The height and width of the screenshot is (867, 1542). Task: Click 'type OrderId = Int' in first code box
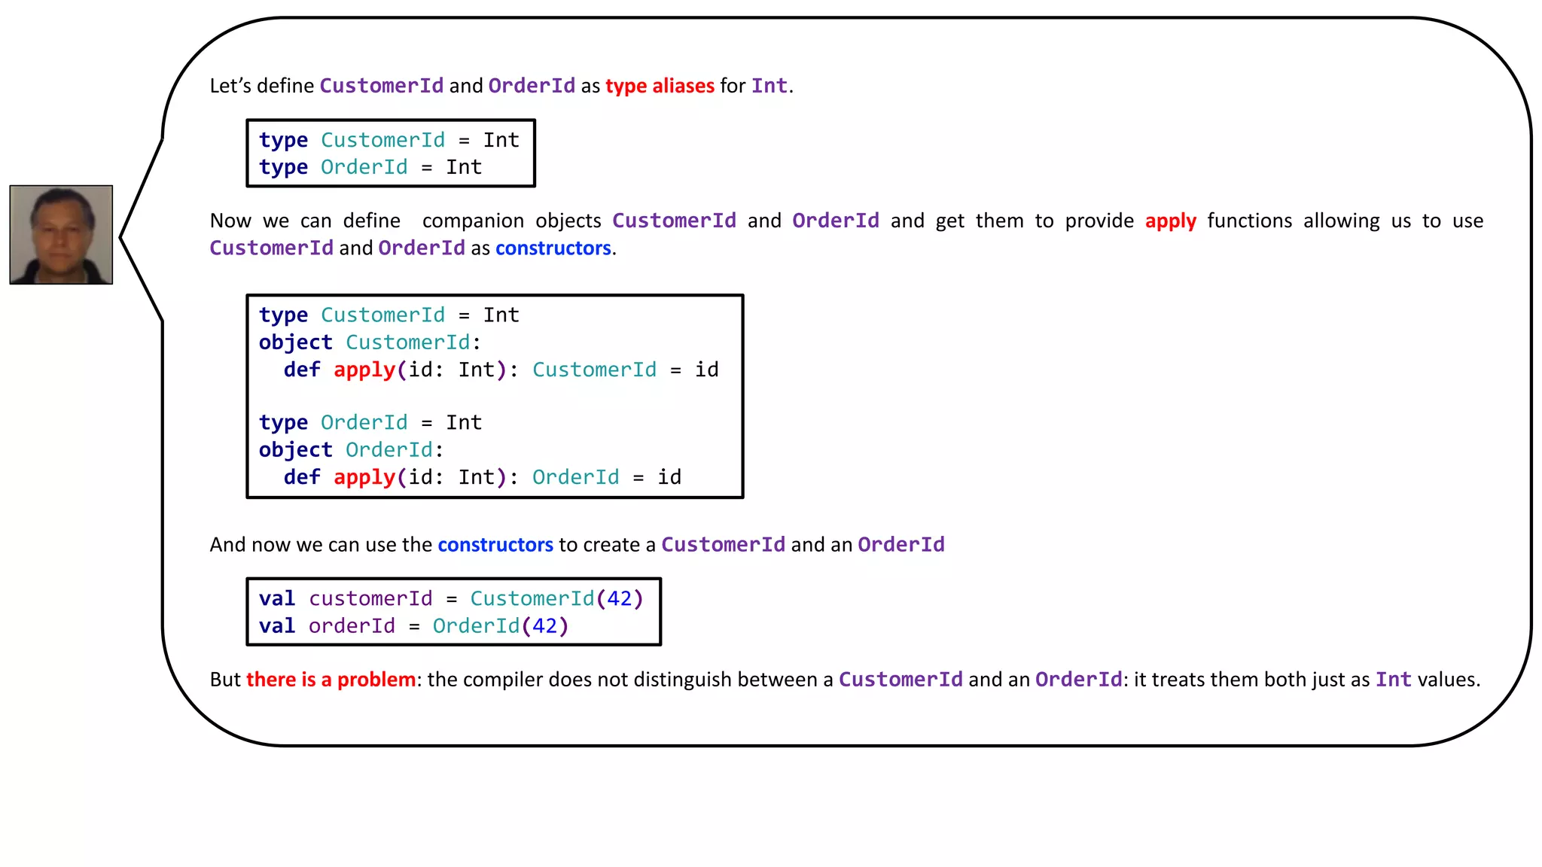[370, 167]
